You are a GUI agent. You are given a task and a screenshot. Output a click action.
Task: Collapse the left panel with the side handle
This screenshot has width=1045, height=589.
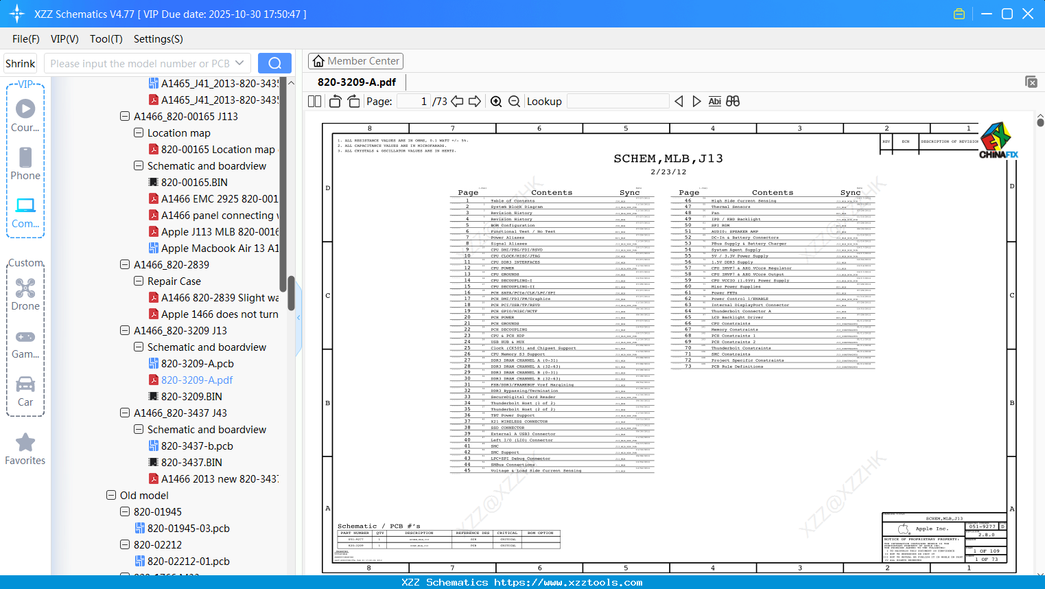coord(298,318)
